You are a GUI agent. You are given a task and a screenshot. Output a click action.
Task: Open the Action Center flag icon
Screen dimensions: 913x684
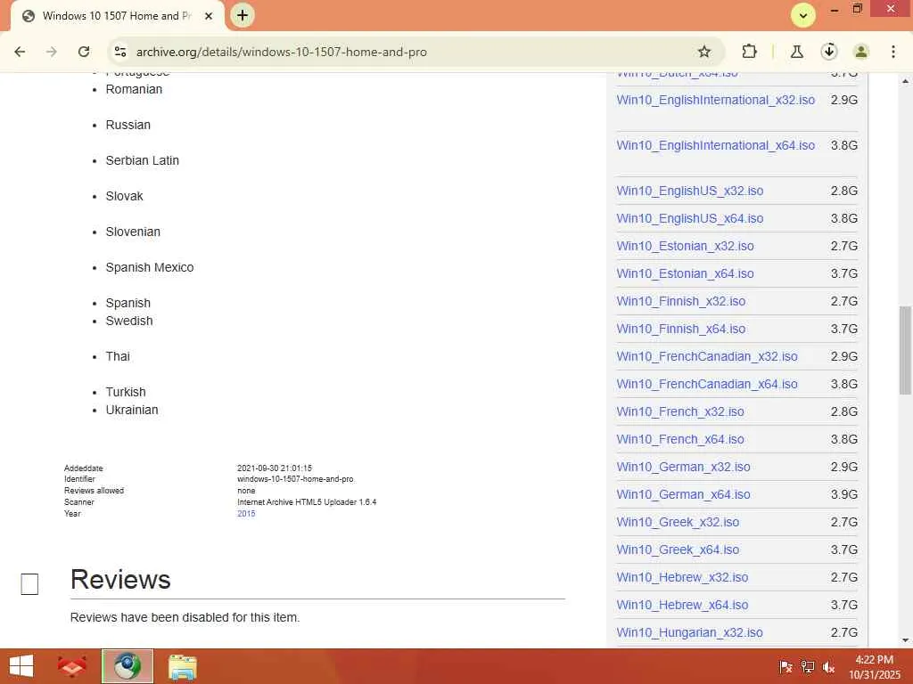tap(786, 667)
